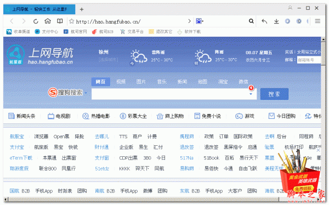Open the 携程网 link
This screenshot has height=205, width=329.
pyautogui.click(x=187, y=136)
